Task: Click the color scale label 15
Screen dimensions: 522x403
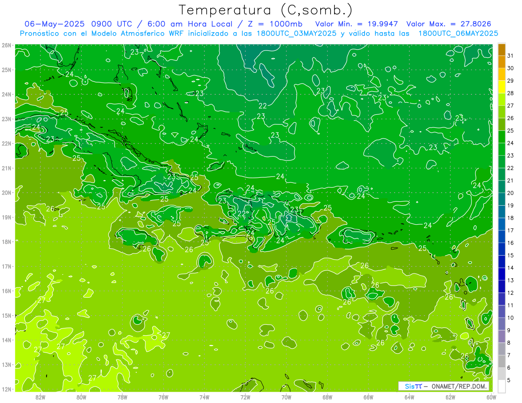Action: [x=511, y=255]
